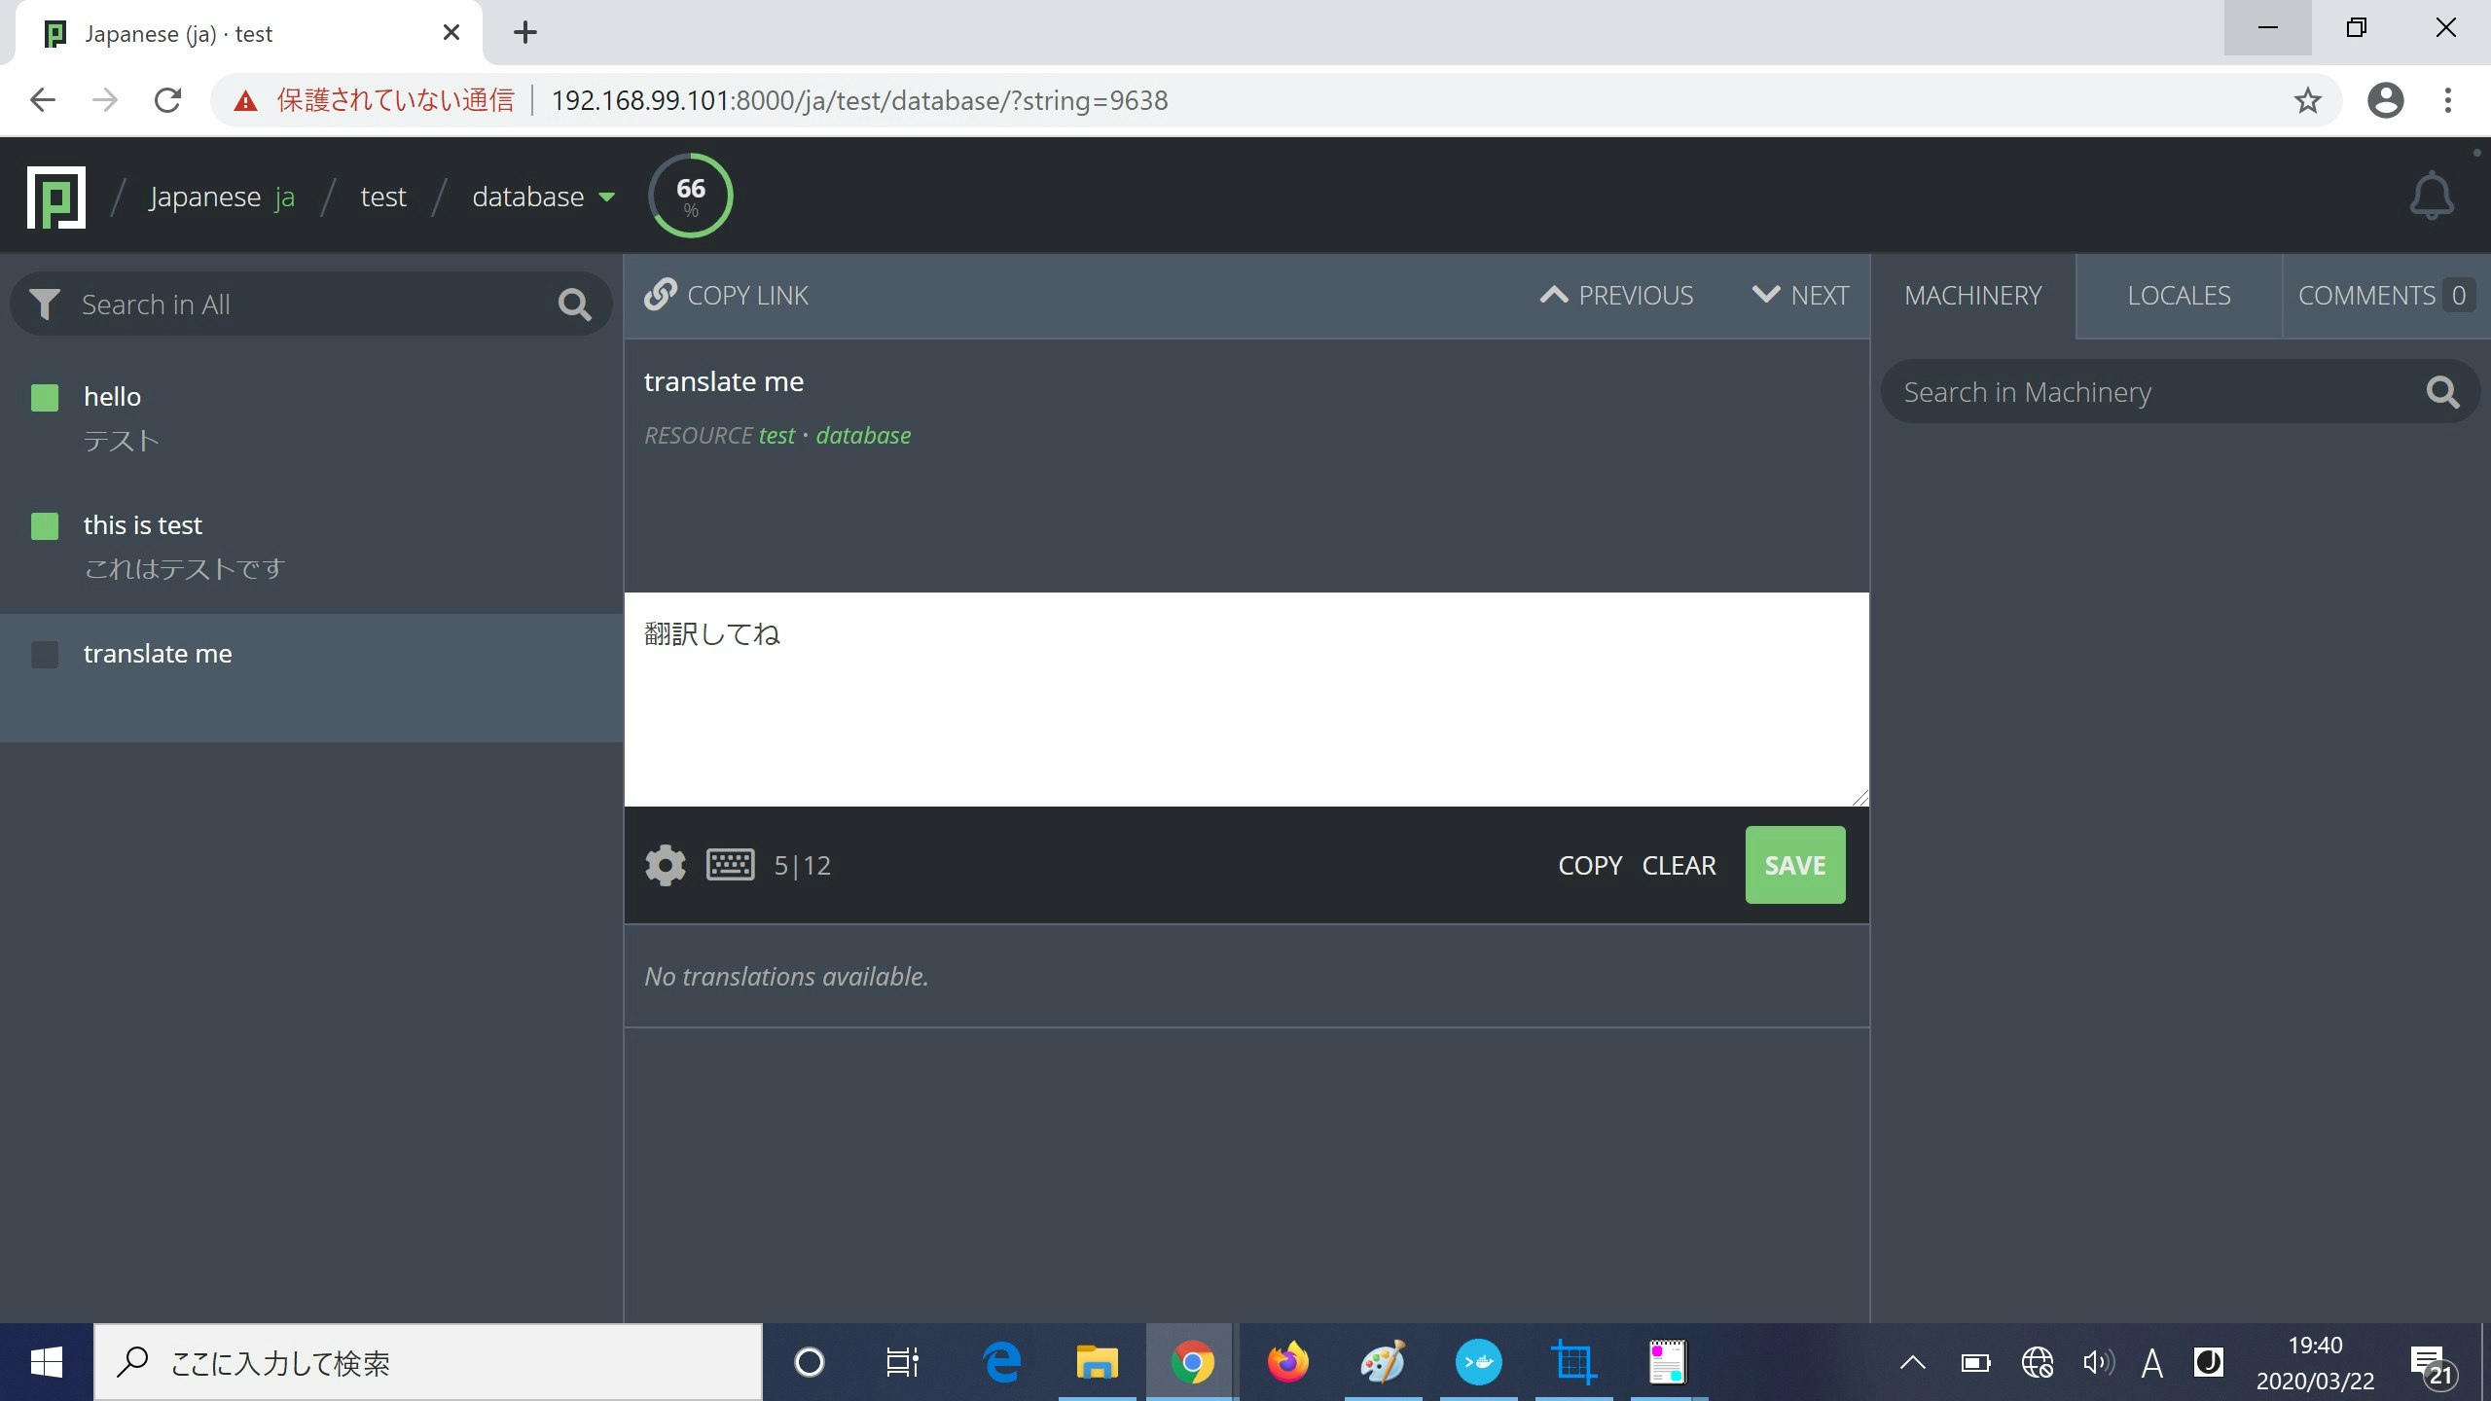Click the Machinery search magnifier icon
2491x1401 pixels.
point(2442,392)
